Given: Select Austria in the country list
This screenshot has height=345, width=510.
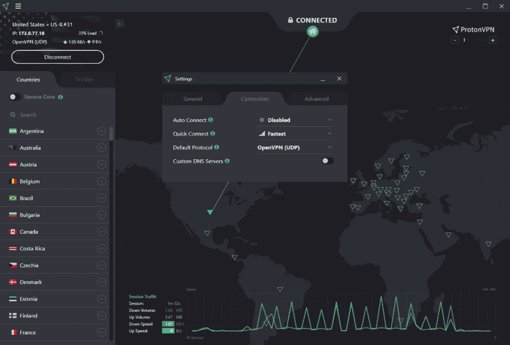Looking at the screenshot, I should [55, 165].
